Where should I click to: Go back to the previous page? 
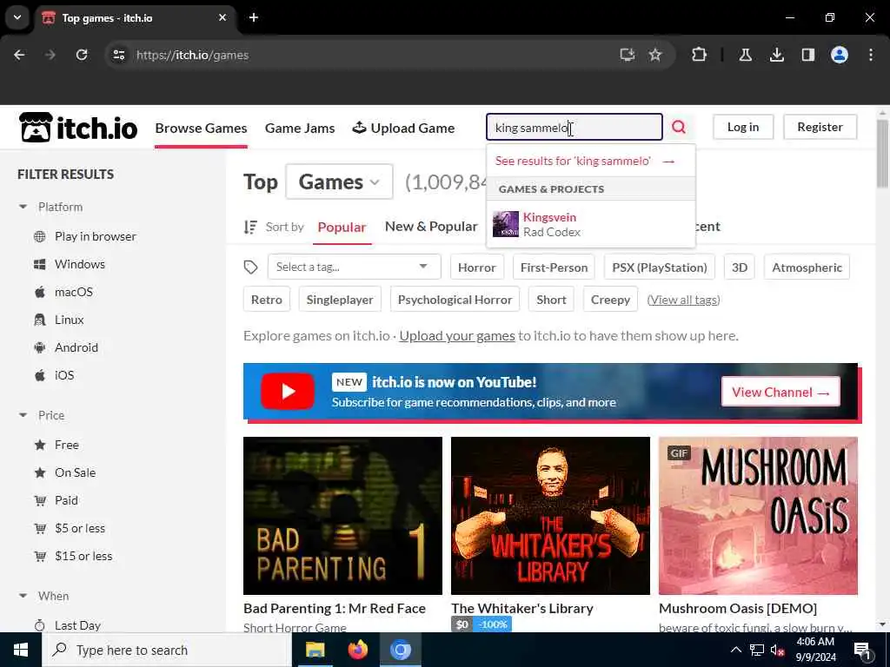(19, 55)
